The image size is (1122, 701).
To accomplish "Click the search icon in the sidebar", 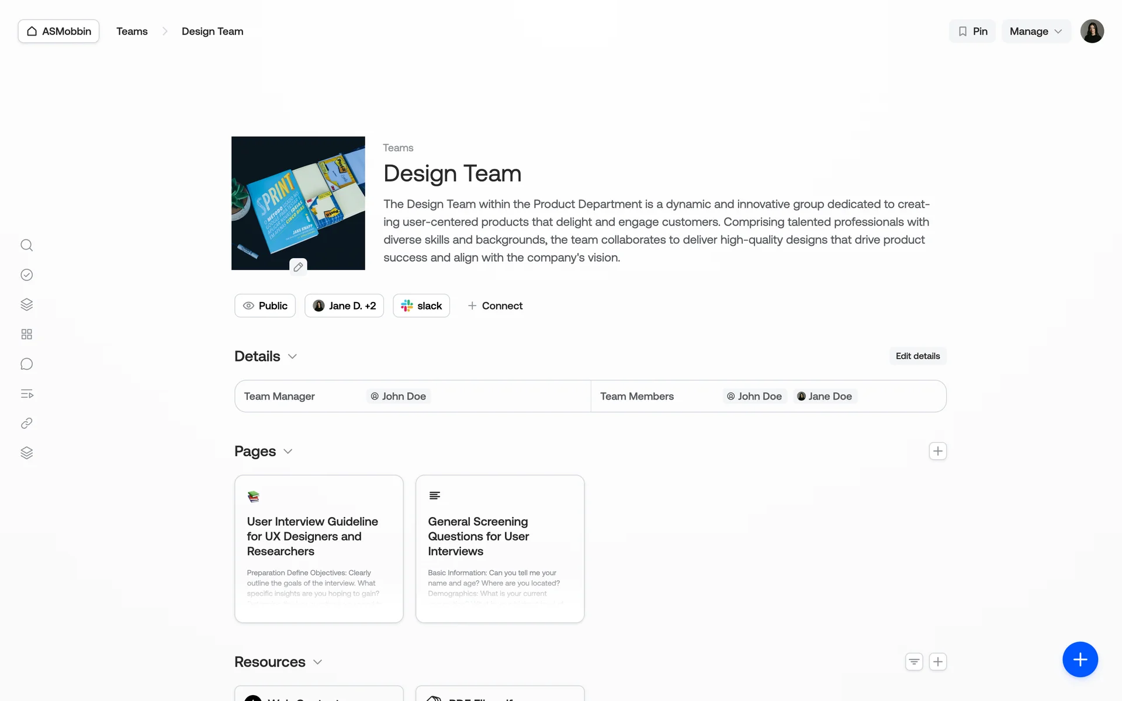I will point(26,245).
